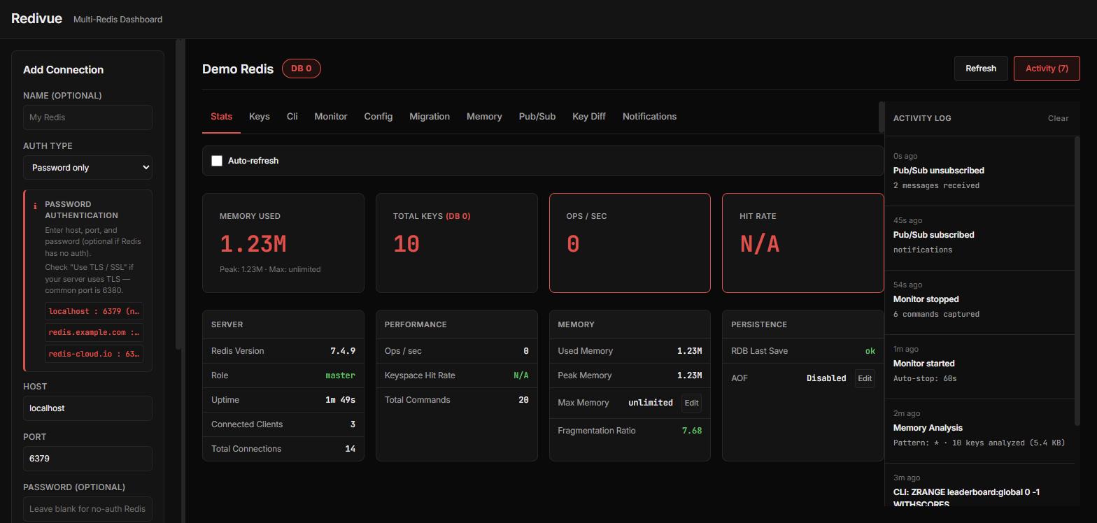1097x523 pixels.
Task: Open the Migration tab
Action: pos(430,117)
